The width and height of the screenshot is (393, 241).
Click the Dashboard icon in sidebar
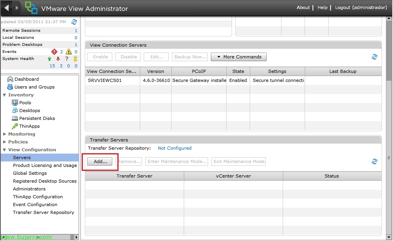coord(10,79)
